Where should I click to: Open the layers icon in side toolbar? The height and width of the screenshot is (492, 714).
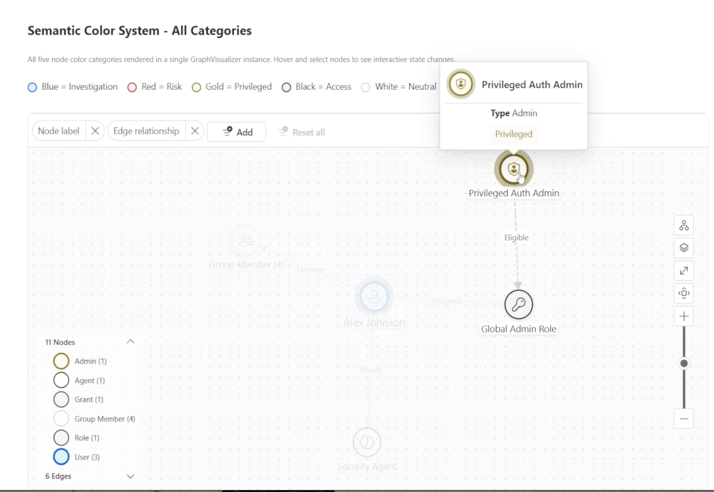click(x=684, y=248)
